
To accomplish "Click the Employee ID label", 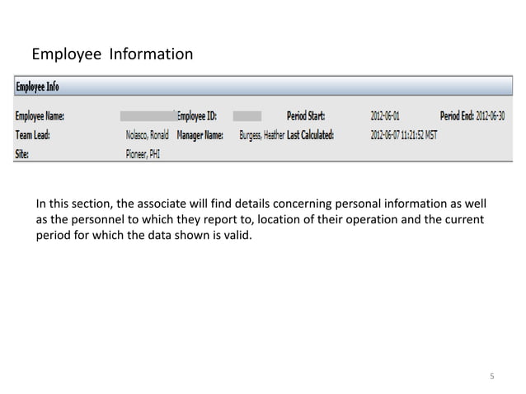I will 197,116.
